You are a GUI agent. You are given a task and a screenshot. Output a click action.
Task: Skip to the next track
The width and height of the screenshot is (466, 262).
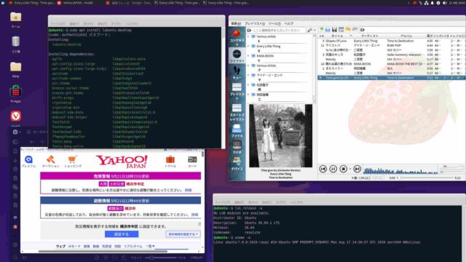coord(358,169)
